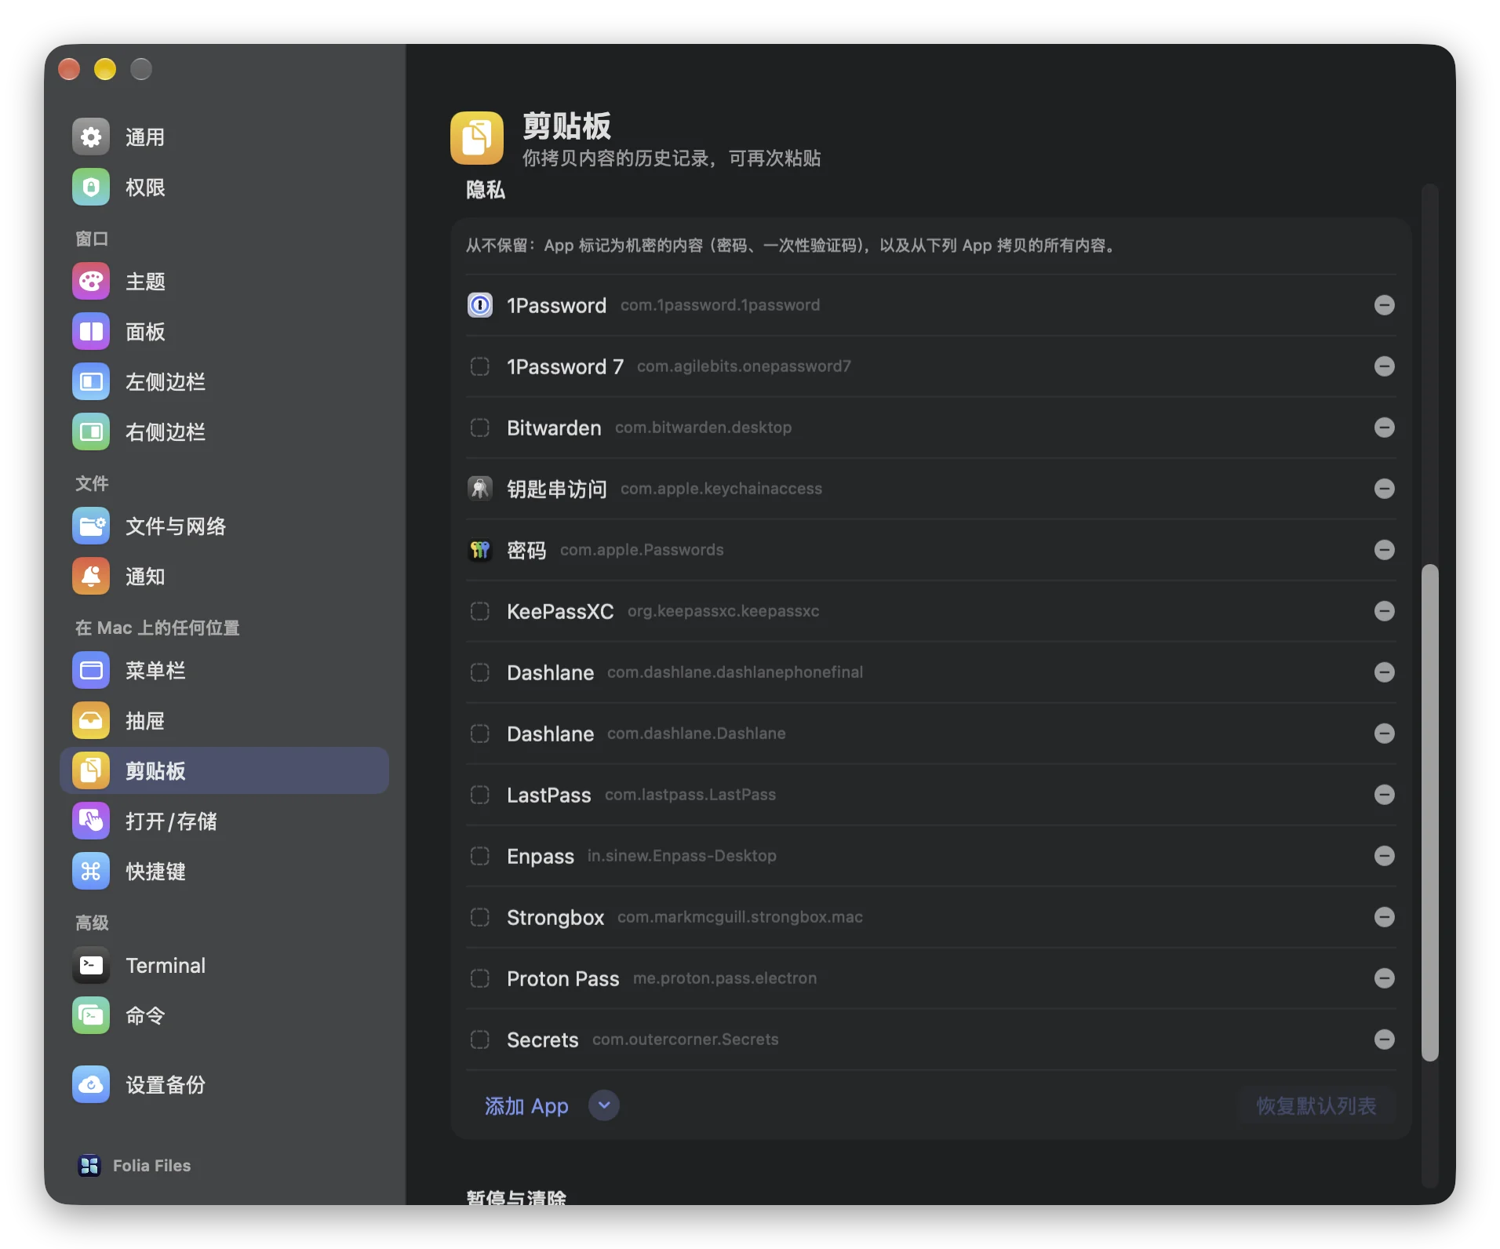Open the 快捷键 command-key icon

[x=91, y=872]
